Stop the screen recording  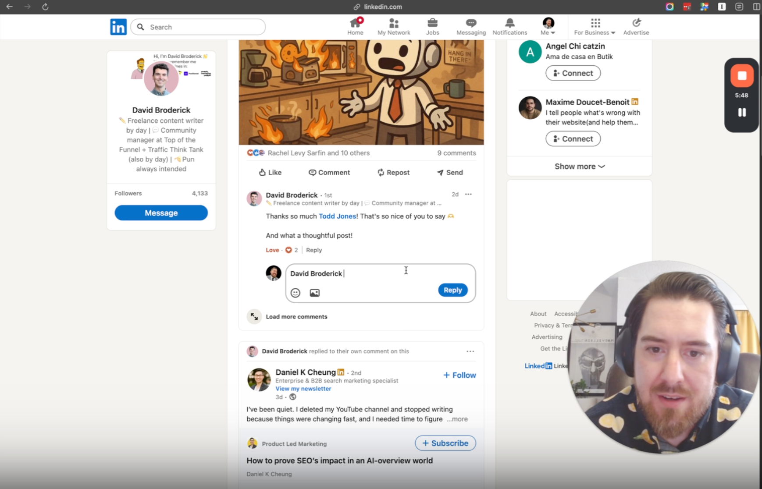coord(742,76)
